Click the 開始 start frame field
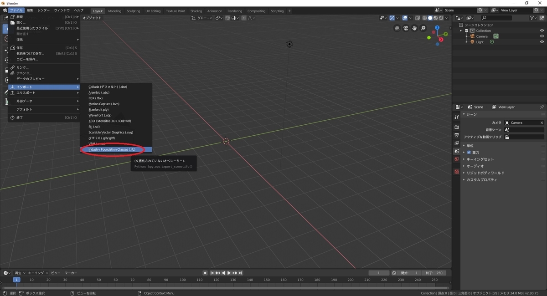The width and height of the screenshot is (547, 296). click(410, 273)
